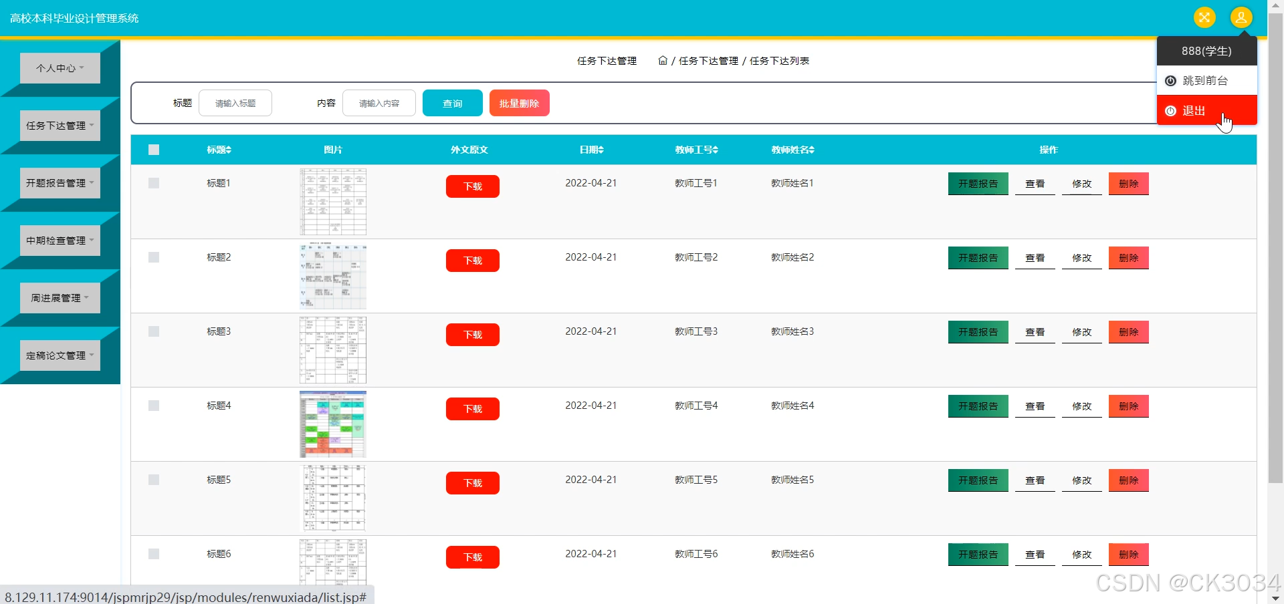Viewport: 1284px width, 604px height.
Task: Click the yellow fullscreen icon in header
Action: pyautogui.click(x=1204, y=17)
